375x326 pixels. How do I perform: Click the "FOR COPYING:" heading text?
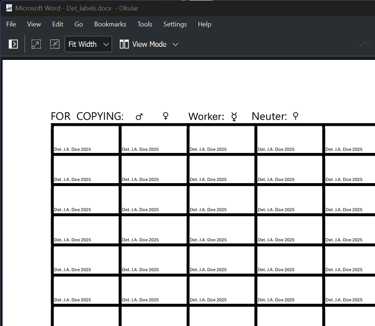coord(87,117)
